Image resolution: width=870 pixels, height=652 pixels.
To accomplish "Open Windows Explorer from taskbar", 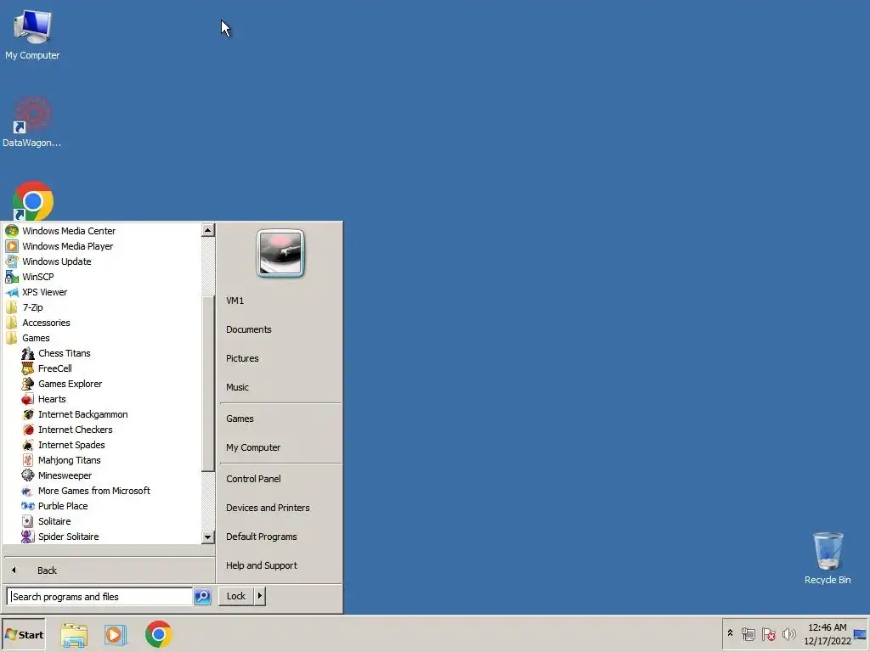I will [x=74, y=634].
